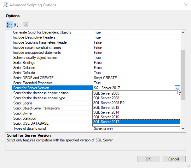The image size is (191, 168).
Task: Click False value of Scripting Parameters Header
Action: (136, 42)
